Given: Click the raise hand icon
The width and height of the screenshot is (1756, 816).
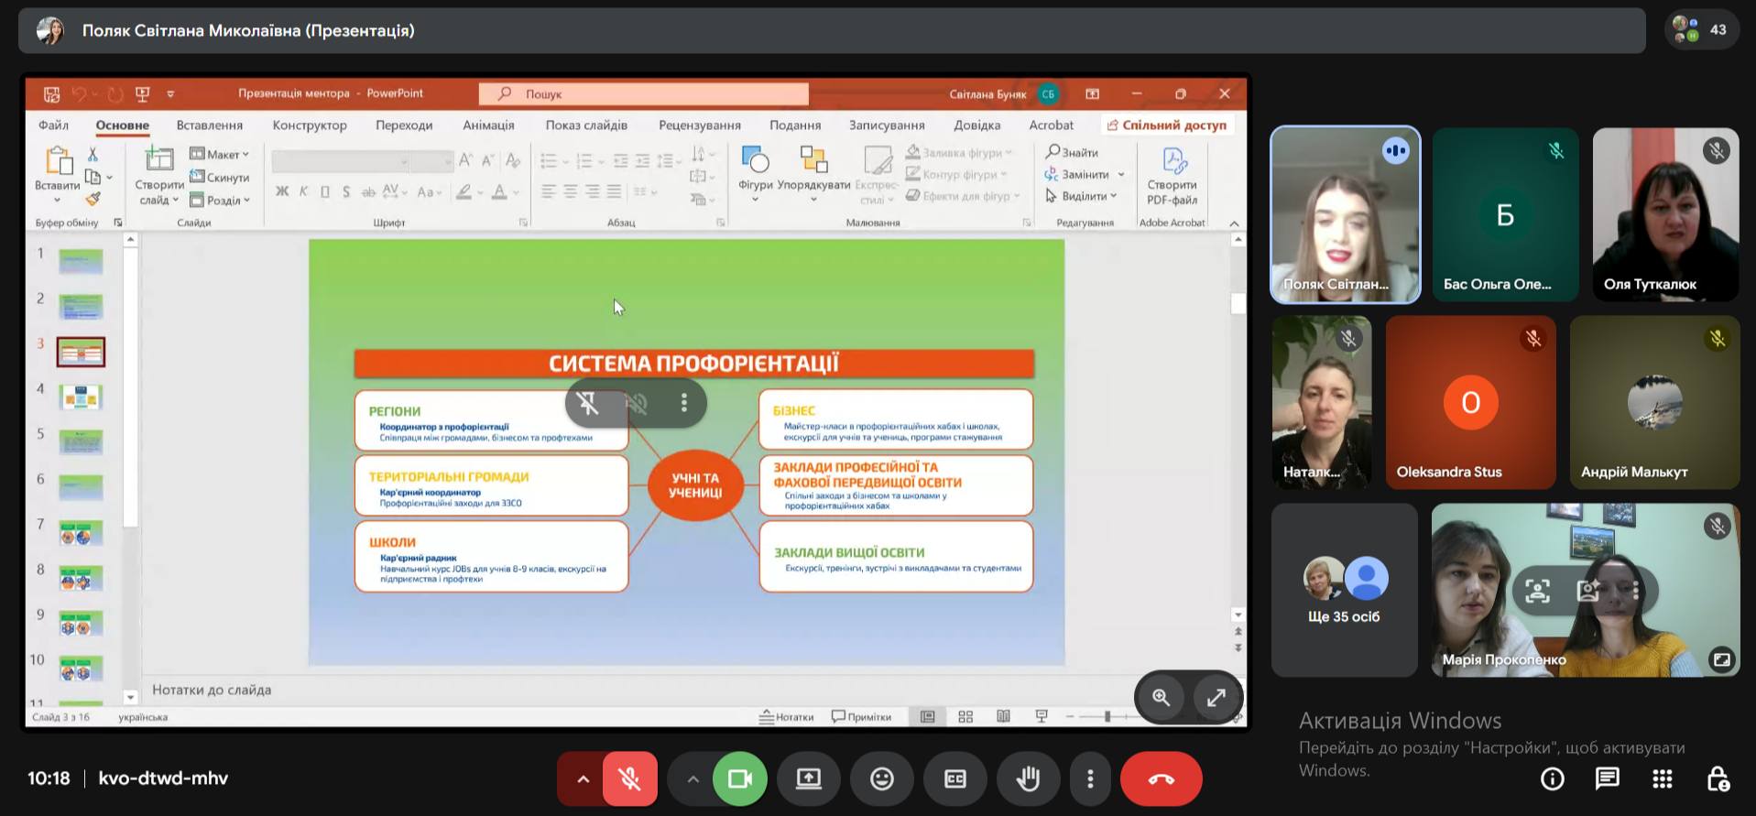Looking at the screenshot, I should (x=1028, y=778).
